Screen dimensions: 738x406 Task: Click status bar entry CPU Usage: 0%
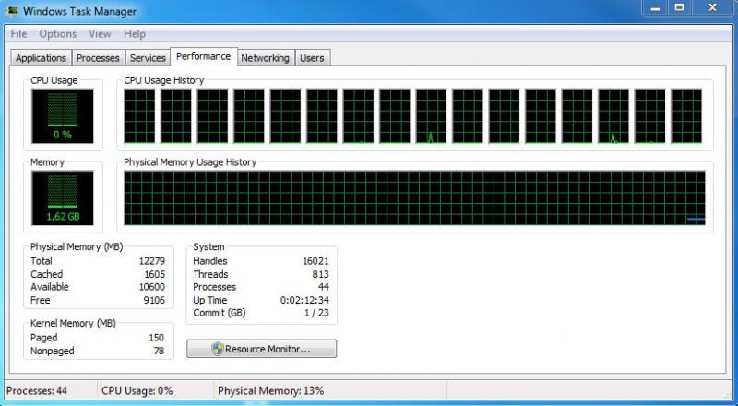137,391
